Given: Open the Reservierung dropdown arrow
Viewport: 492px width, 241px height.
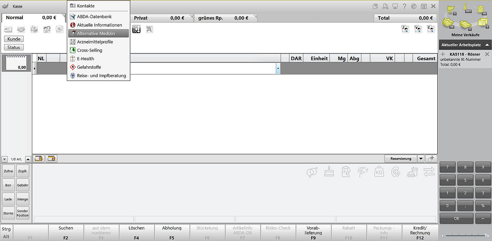Looking at the screenshot, I should 421,158.
